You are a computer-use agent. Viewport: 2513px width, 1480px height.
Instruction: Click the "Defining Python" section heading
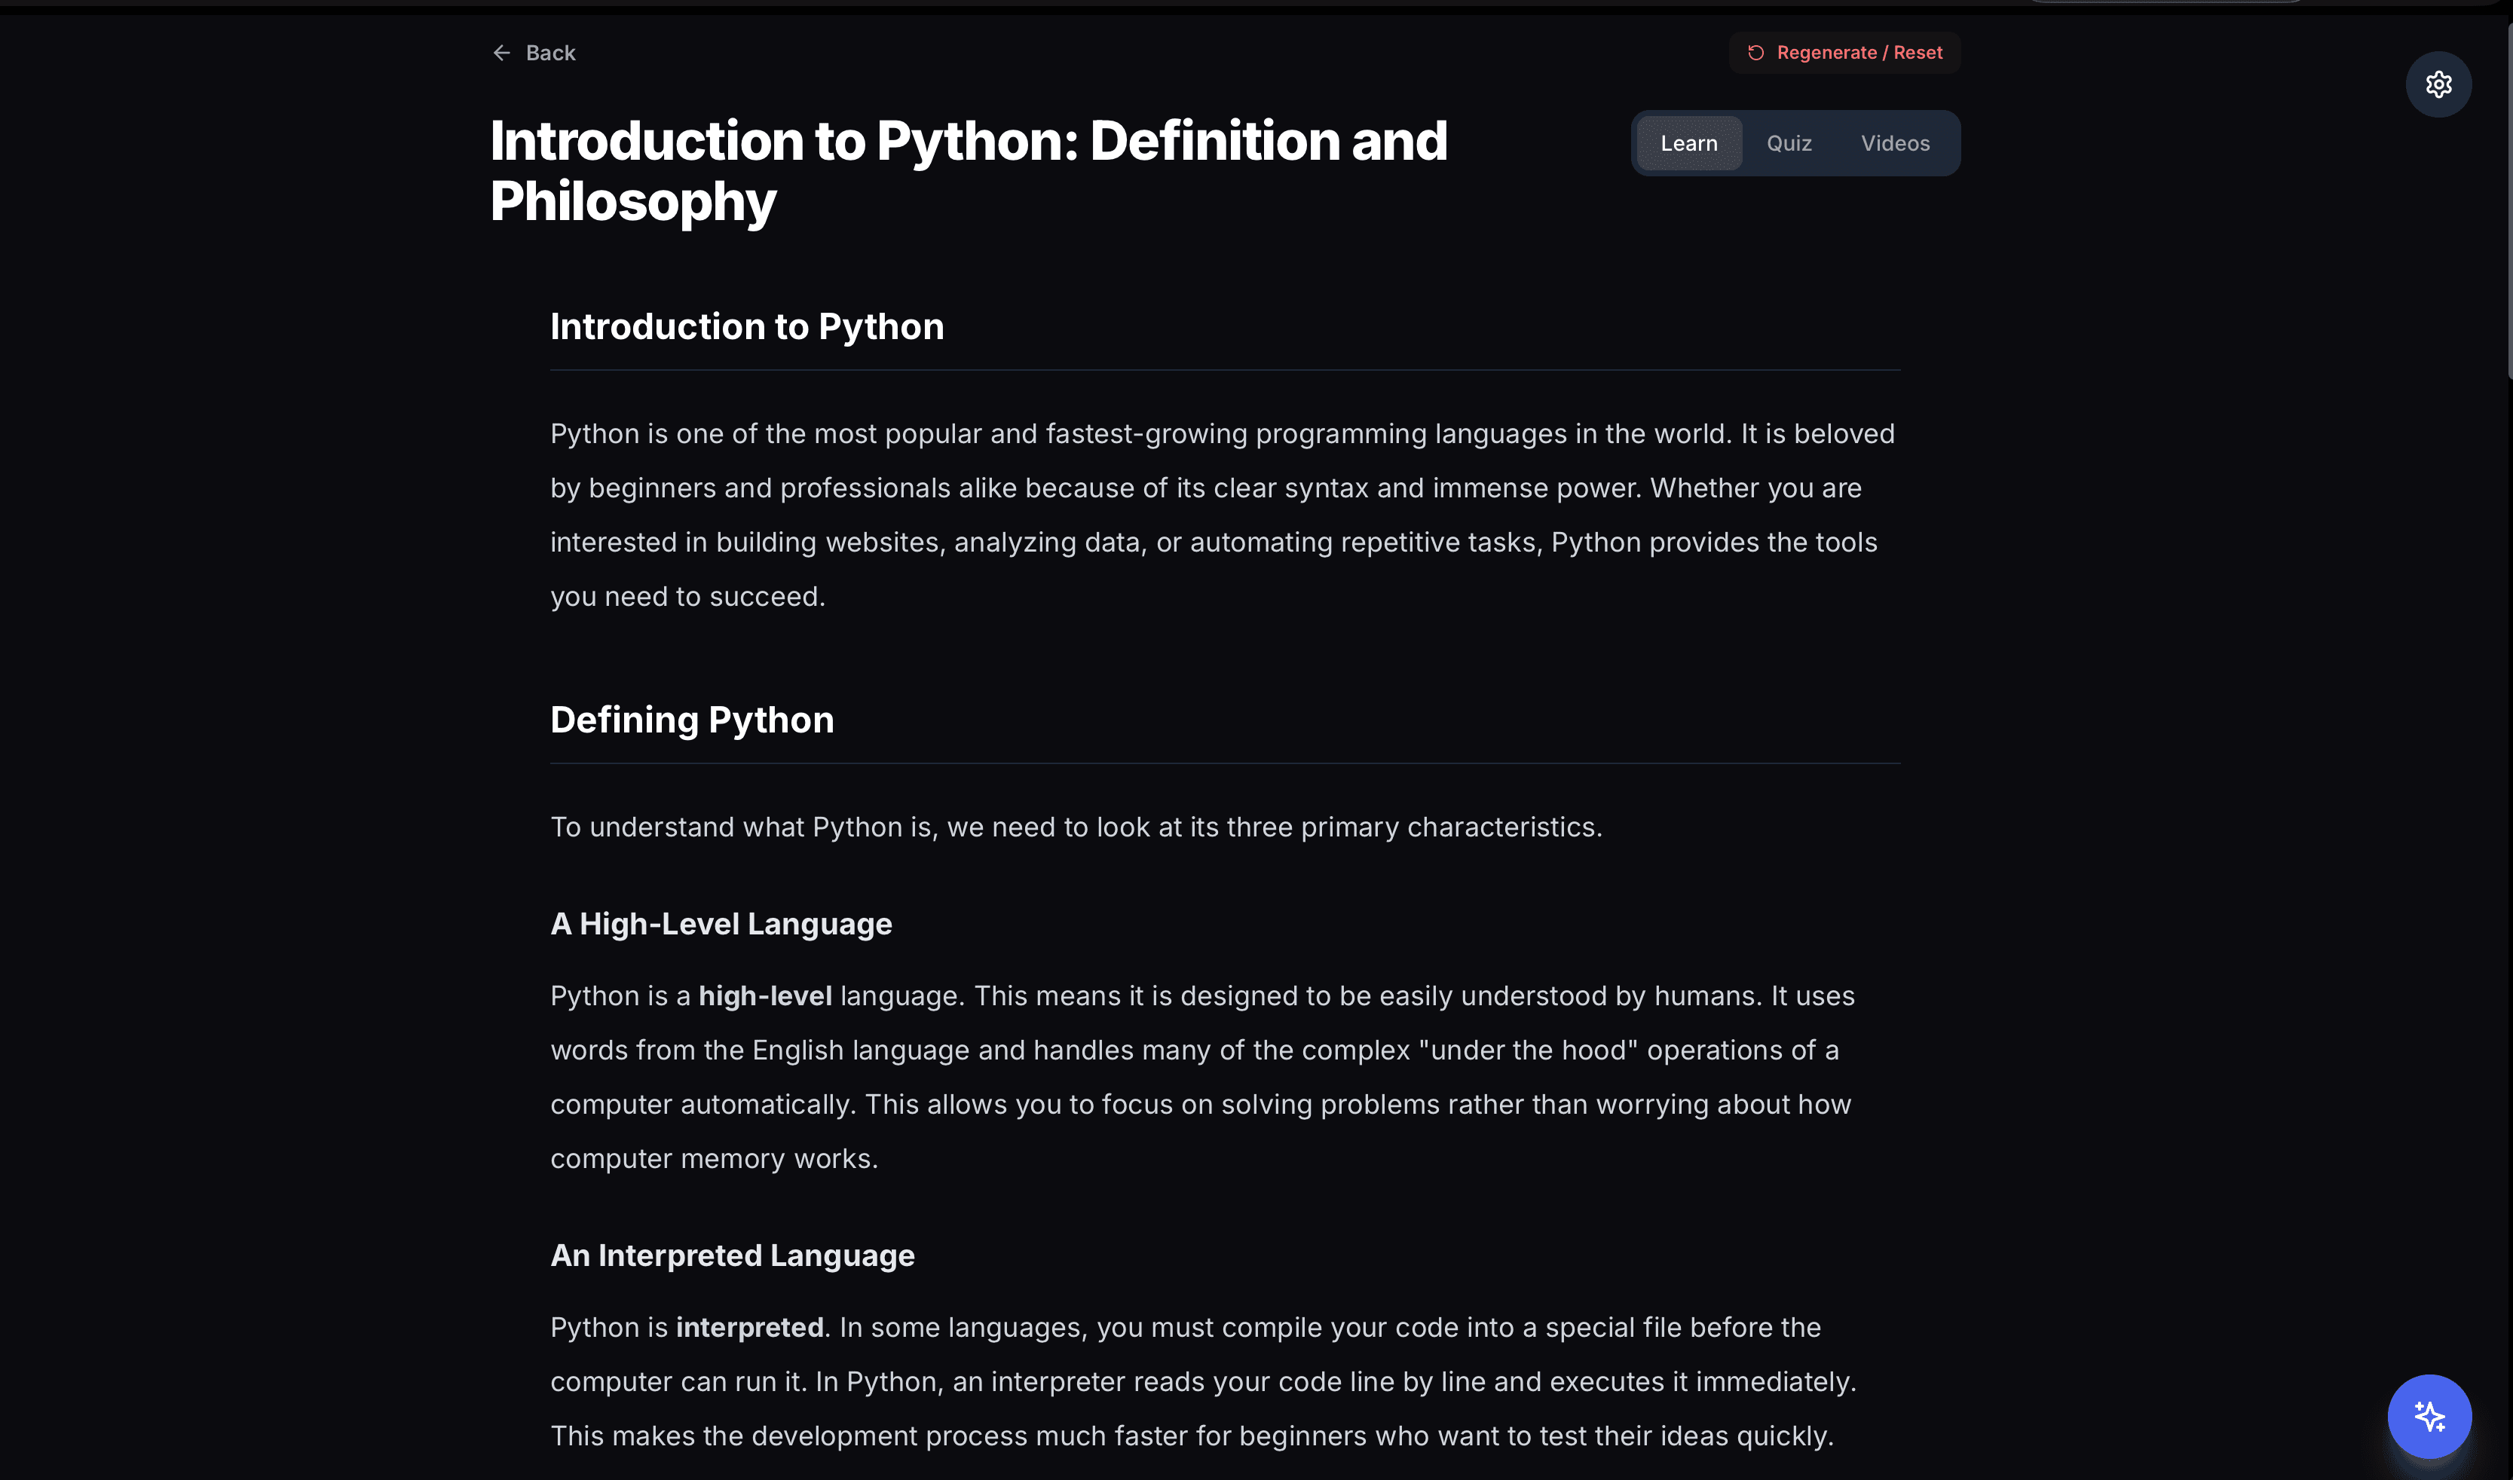[692, 720]
